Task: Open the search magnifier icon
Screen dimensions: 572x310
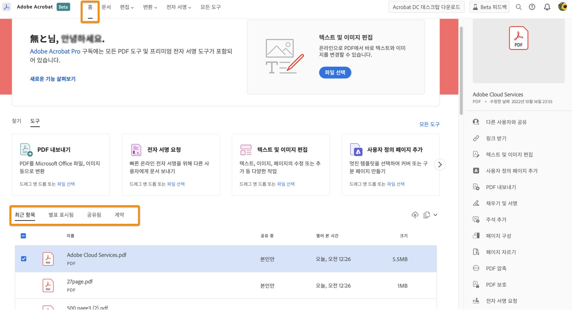Action: [x=519, y=7]
